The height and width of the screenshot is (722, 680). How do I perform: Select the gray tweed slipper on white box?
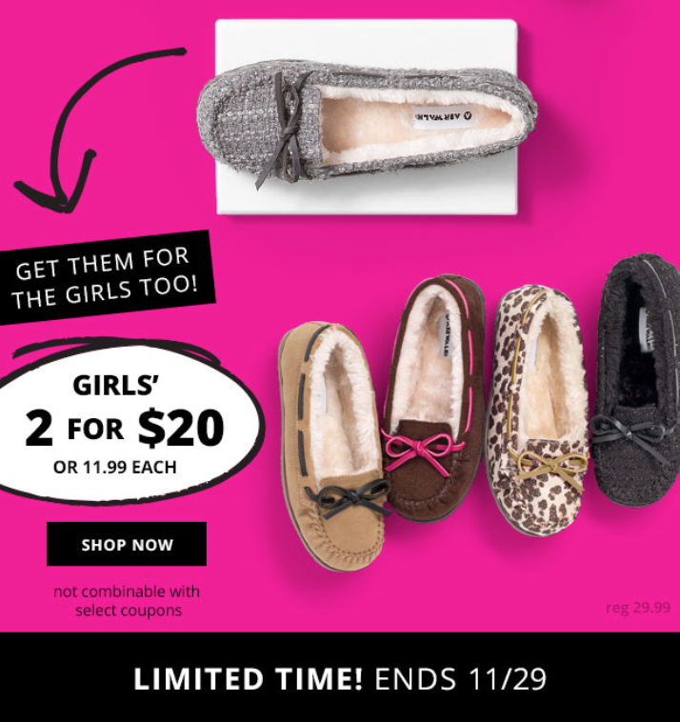[x=367, y=122]
